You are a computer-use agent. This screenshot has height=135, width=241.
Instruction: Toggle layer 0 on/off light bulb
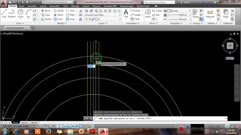pyautogui.click(x=86, y=19)
